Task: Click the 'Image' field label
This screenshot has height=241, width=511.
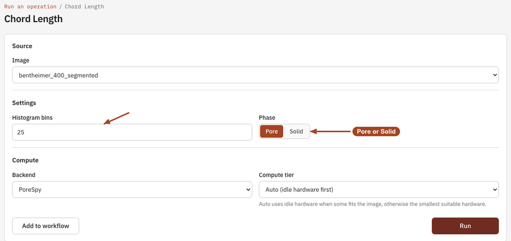Action: pos(21,60)
